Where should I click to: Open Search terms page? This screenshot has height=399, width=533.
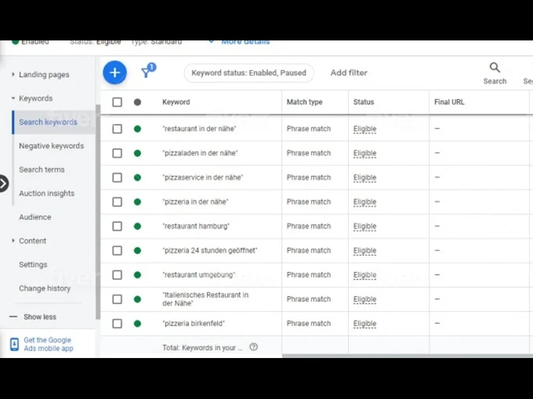point(42,170)
